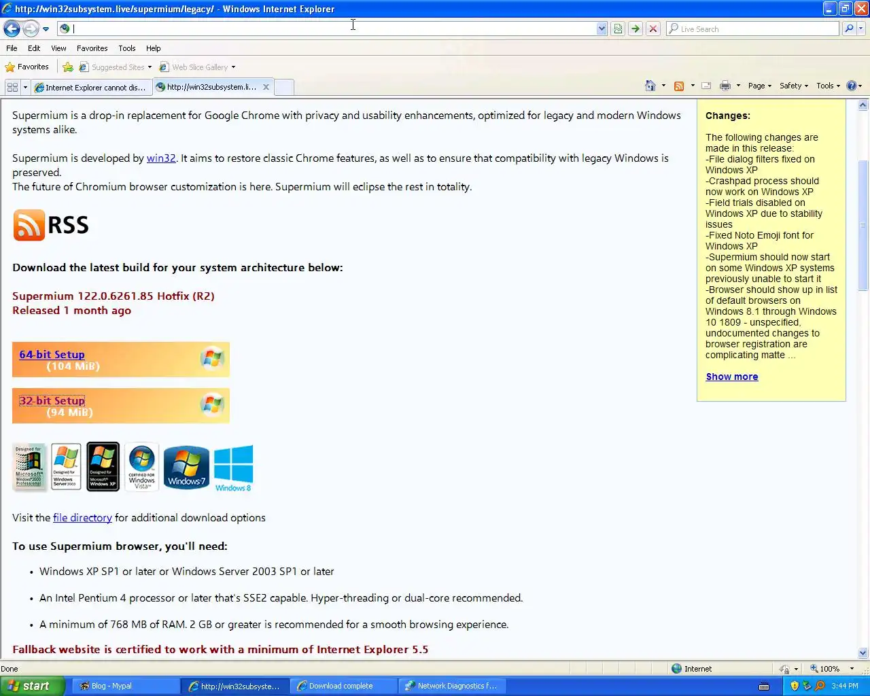Click the Quick Tabs grid icon
Image resolution: width=870 pixels, height=696 pixels.
click(x=12, y=87)
